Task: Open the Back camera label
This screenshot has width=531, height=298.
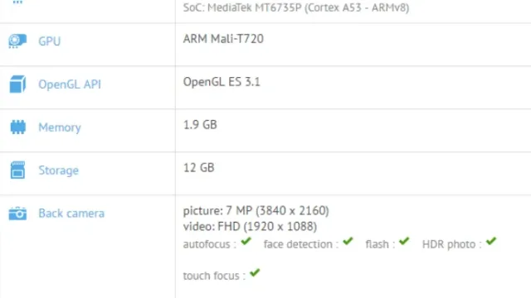Action: tap(71, 214)
